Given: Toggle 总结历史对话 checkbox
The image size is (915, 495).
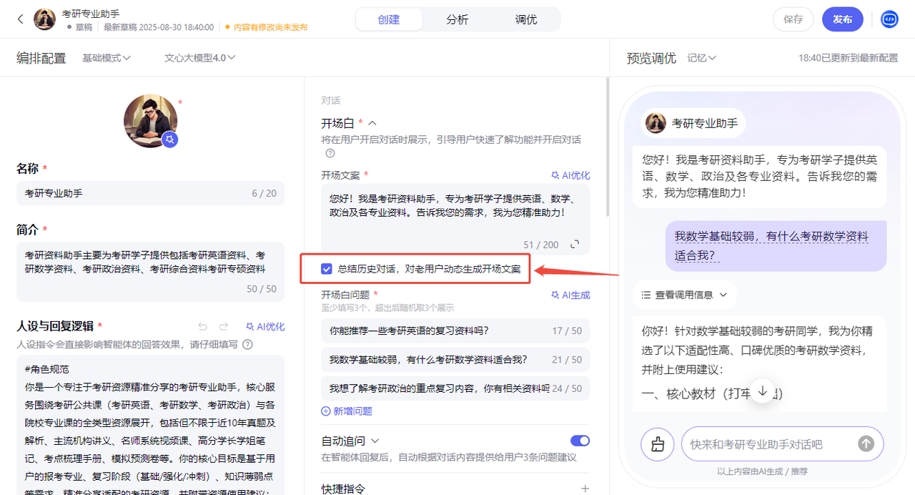Looking at the screenshot, I should pos(327,269).
